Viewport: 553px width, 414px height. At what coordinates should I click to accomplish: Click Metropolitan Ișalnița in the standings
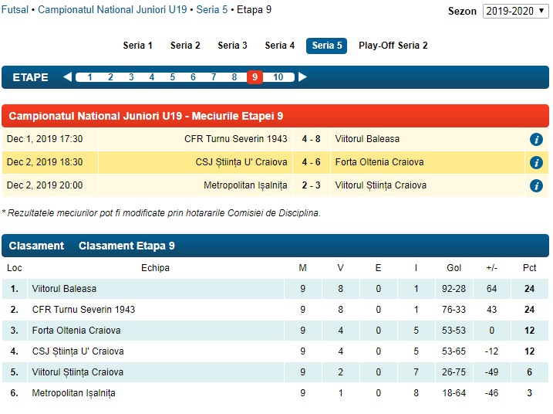[73, 393]
